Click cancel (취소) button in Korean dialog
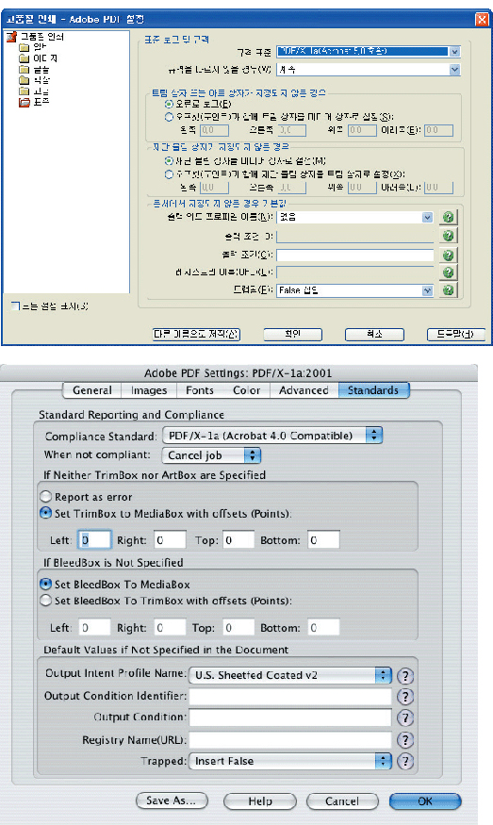493x825 pixels. pos(374,334)
